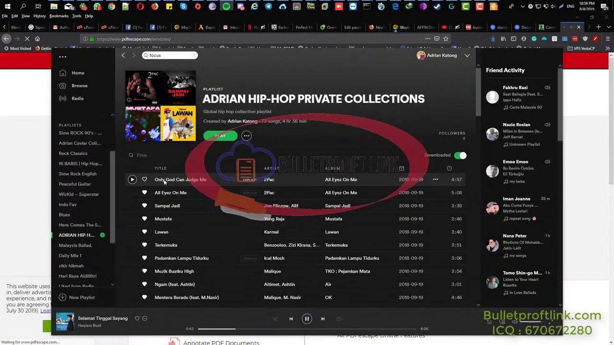Viewport: 614px width, 345px height.
Task: Open Firefox Edit menu
Action: pyautogui.click(x=15, y=16)
